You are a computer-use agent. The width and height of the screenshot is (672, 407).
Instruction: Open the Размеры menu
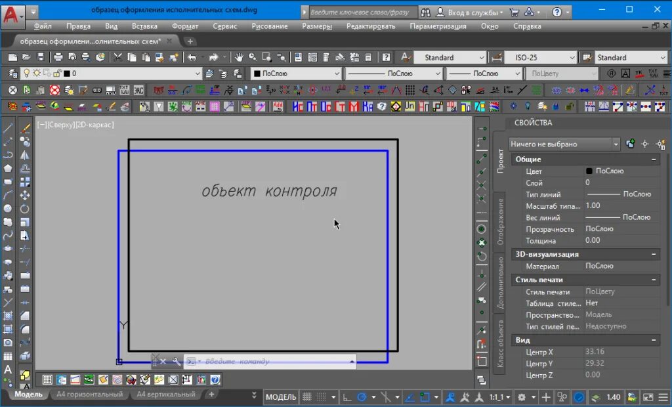pyautogui.click(x=317, y=26)
